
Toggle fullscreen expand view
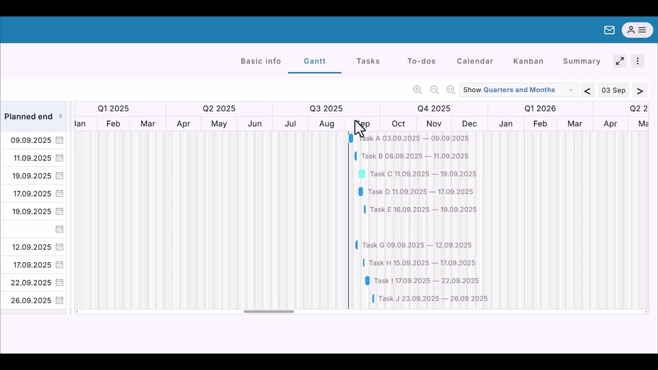pos(620,61)
